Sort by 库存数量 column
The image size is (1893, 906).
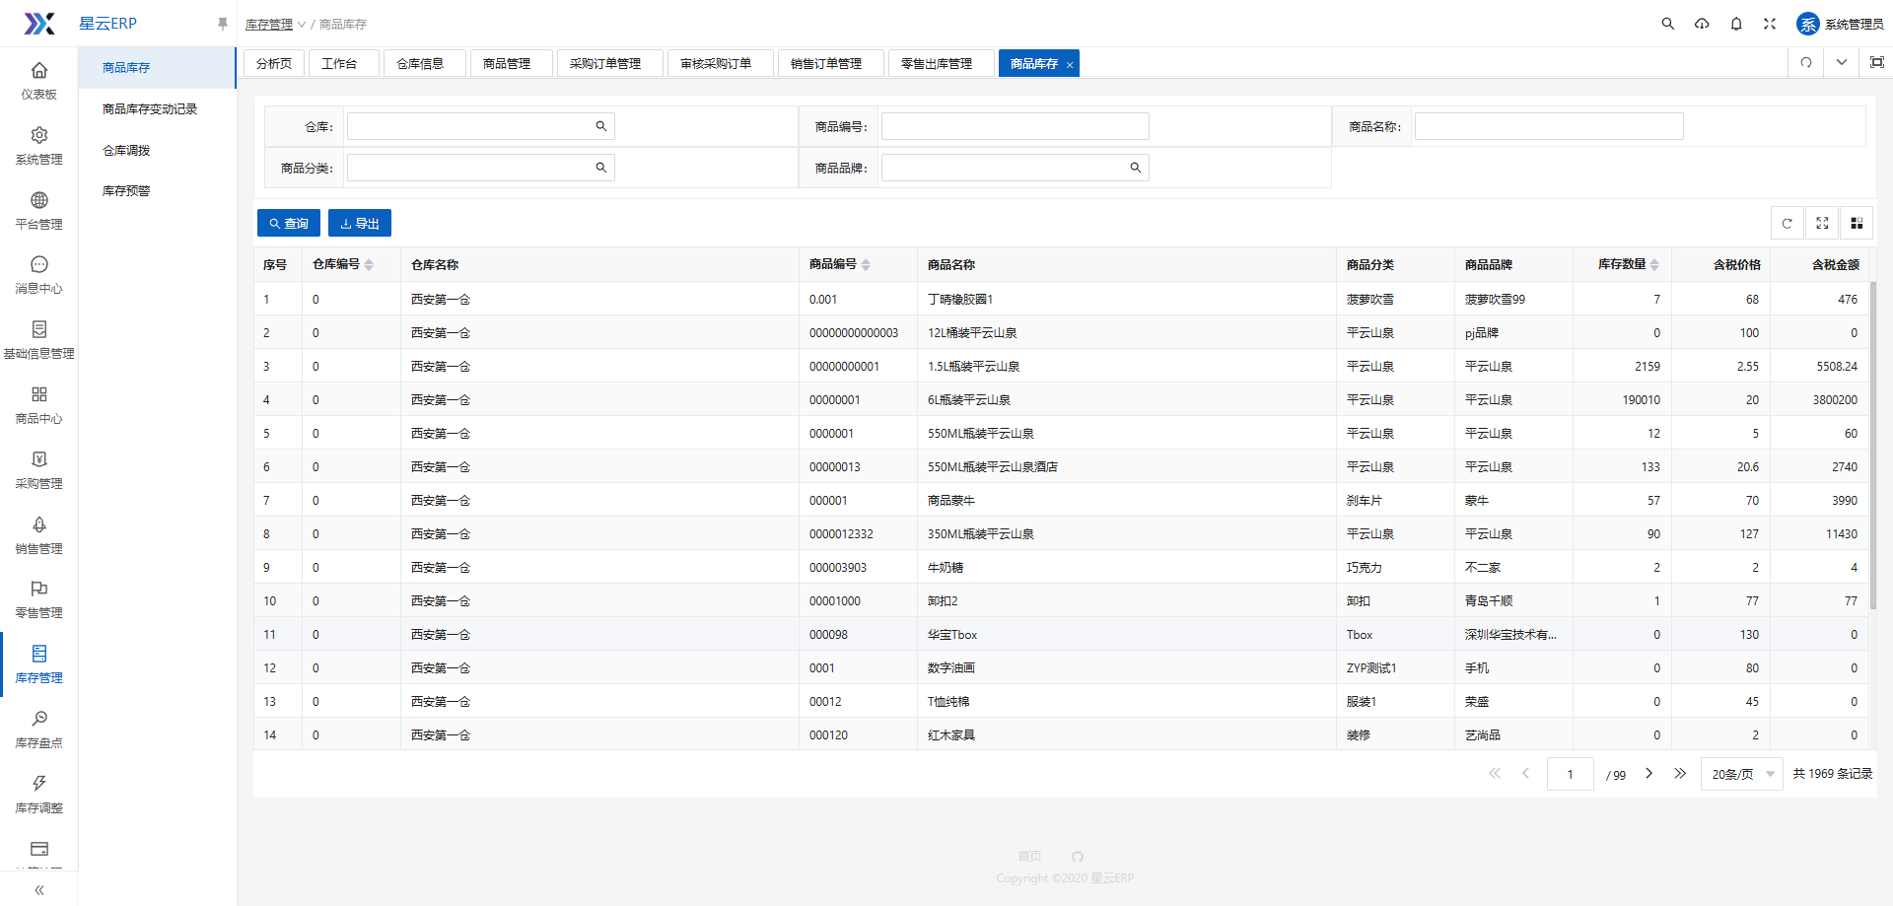1654,264
